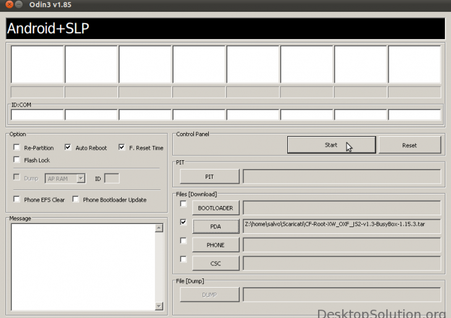451x318 pixels.
Task: Click the Reset button
Action: [x=409, y=145]
